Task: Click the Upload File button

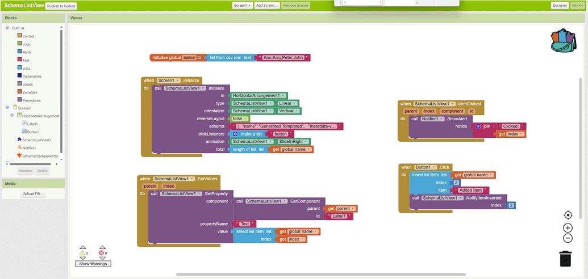Action: (x=33, y=194)
